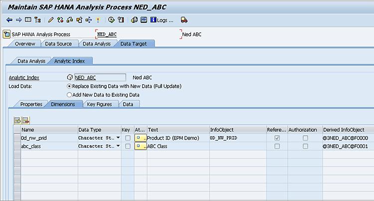Open the inner Data Analysis sub-tab
The width and height of the screenshot is (374, 201).
tap(31, 61)
